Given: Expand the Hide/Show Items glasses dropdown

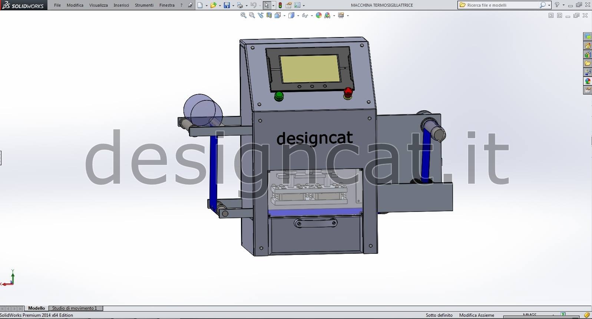Looking at the screenshot, I should coord(312,16).
